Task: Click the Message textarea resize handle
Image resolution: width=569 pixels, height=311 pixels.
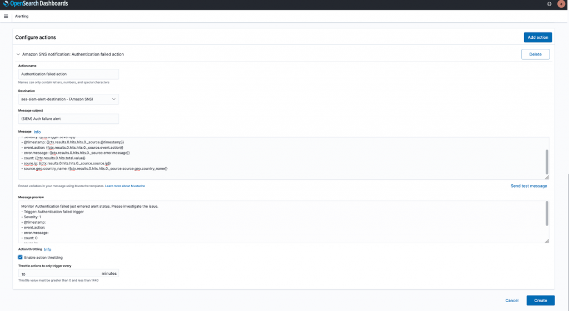Action: coord(547,177)
